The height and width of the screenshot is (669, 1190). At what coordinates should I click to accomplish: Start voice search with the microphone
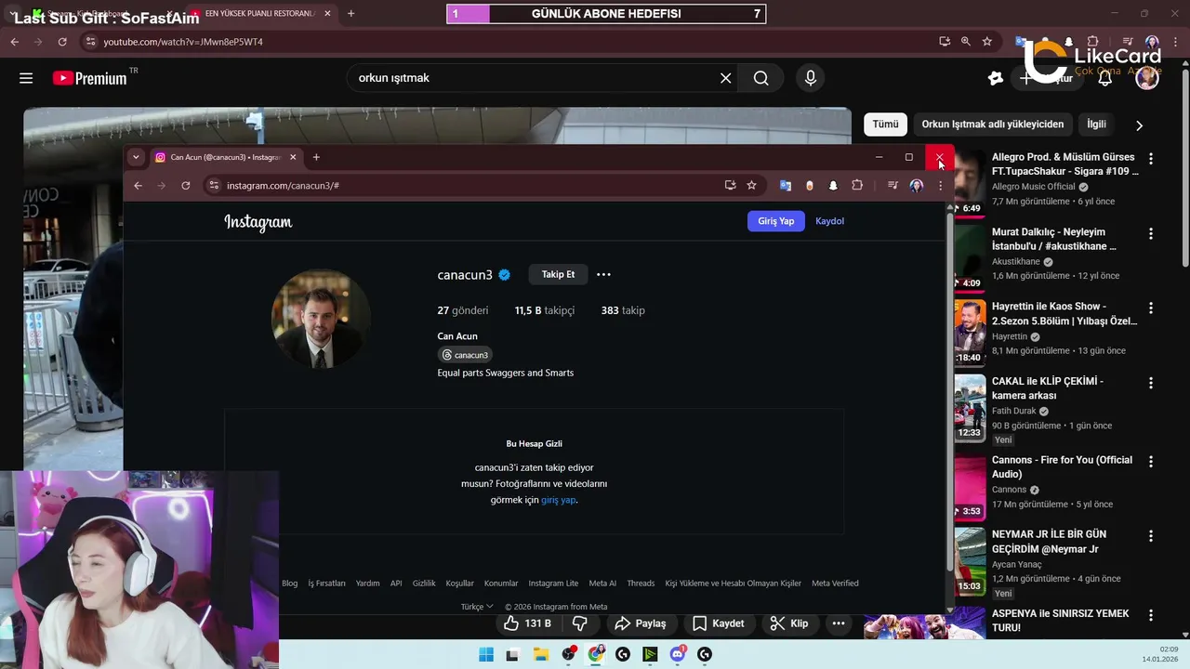pyautogui.click(x=810, y=78)
